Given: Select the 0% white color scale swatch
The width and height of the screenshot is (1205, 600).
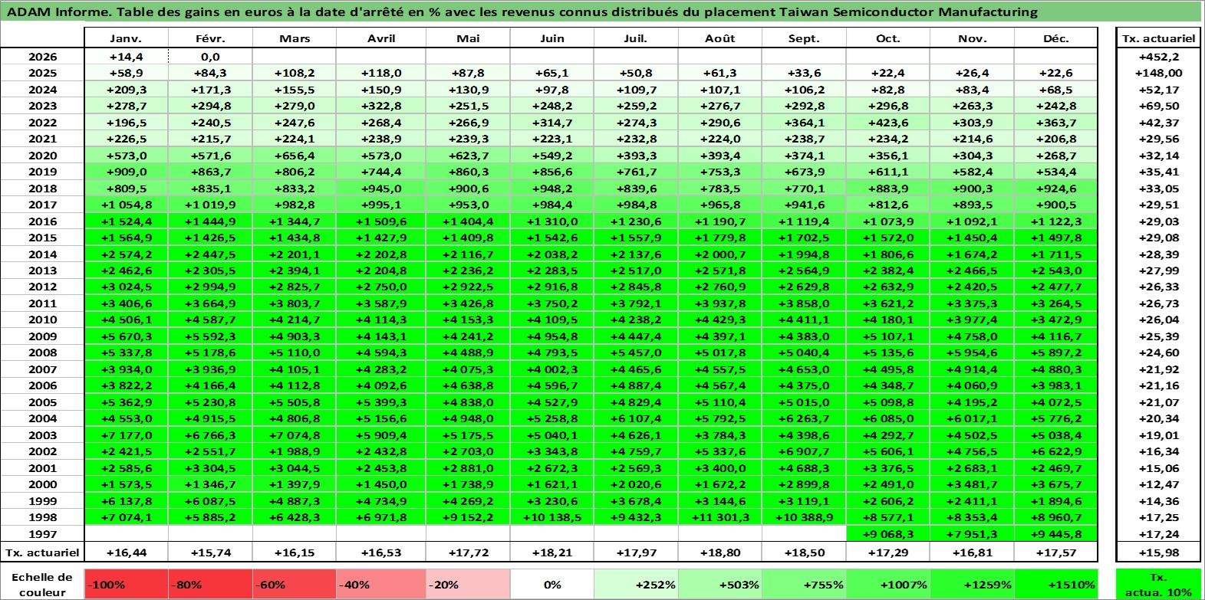Looking at the screenshot, I should tap(552, 584).
